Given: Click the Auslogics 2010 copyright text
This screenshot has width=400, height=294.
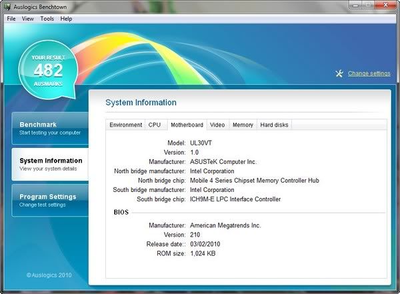Looking at the screenshot, I should [49, 275].
